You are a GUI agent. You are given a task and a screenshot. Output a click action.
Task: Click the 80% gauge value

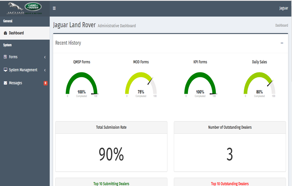coord(259,92)
